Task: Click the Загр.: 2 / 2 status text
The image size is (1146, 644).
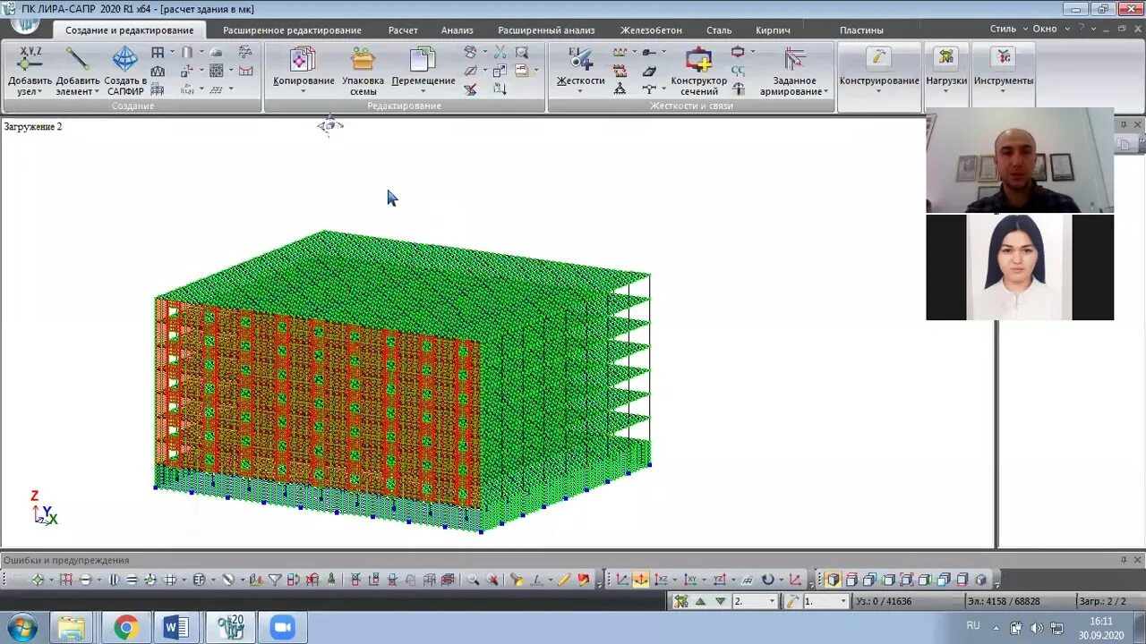Action: point(1102,601)
